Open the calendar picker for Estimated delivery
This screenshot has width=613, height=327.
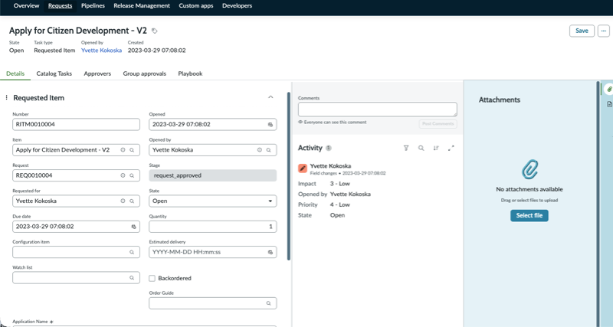point(270,252)
